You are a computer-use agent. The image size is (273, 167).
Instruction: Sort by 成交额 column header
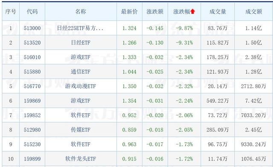(x=254, y=12)
